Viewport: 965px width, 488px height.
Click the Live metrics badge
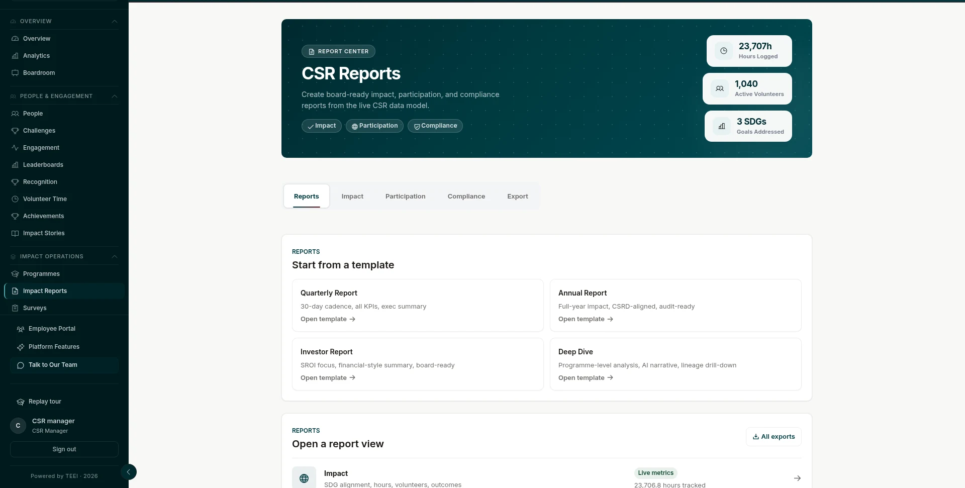[x=656, y=473]
